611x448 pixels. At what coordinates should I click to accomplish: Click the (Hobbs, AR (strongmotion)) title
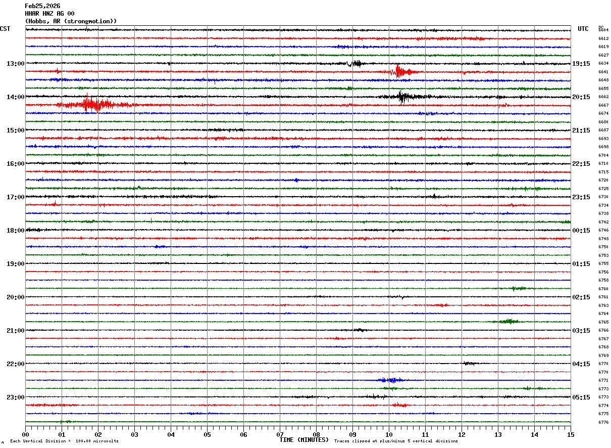[71, 21]
